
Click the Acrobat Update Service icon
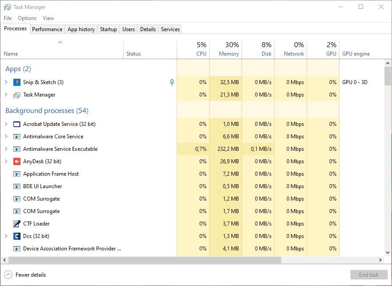(17, 124)
